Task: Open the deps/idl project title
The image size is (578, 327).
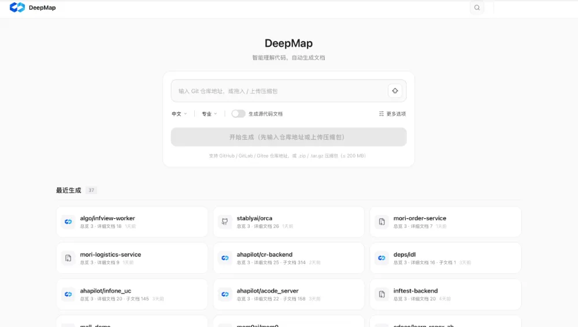Action: pyautogui.click(x=405, y=254)
